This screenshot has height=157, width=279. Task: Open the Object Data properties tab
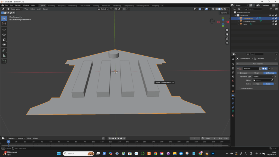click(x=233, y=111)
